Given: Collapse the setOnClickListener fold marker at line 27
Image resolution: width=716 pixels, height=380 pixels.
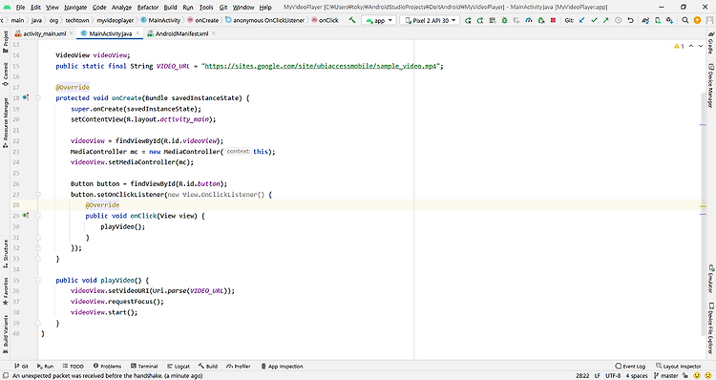Looking at the screenshot, I should (38, 195).
